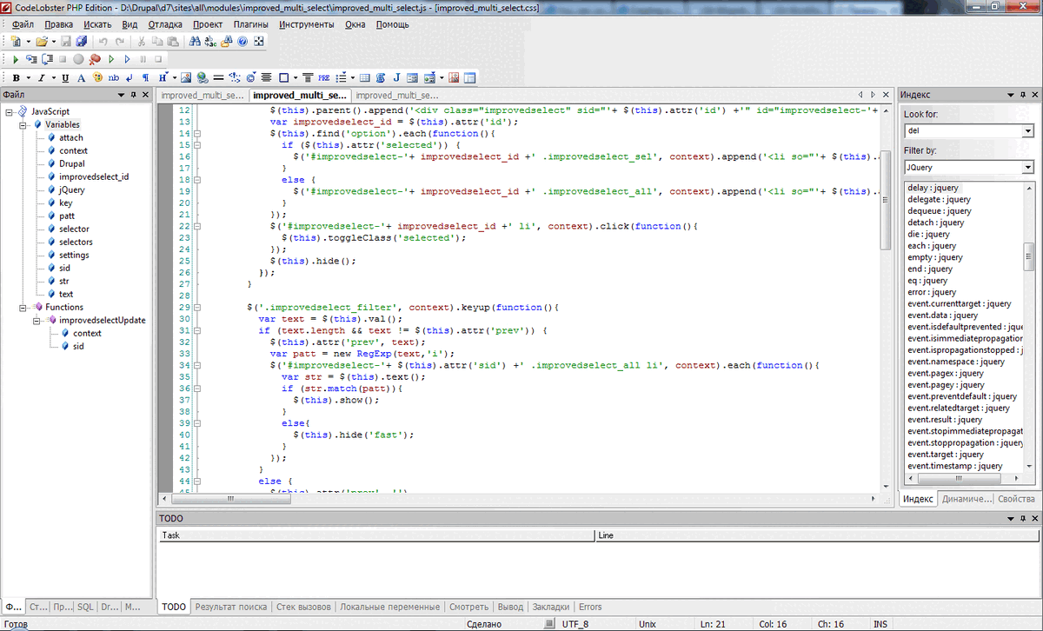Click the Copy icon in toolbar
This screenshot has height=631, width=1043.
[x=157, y=41]
